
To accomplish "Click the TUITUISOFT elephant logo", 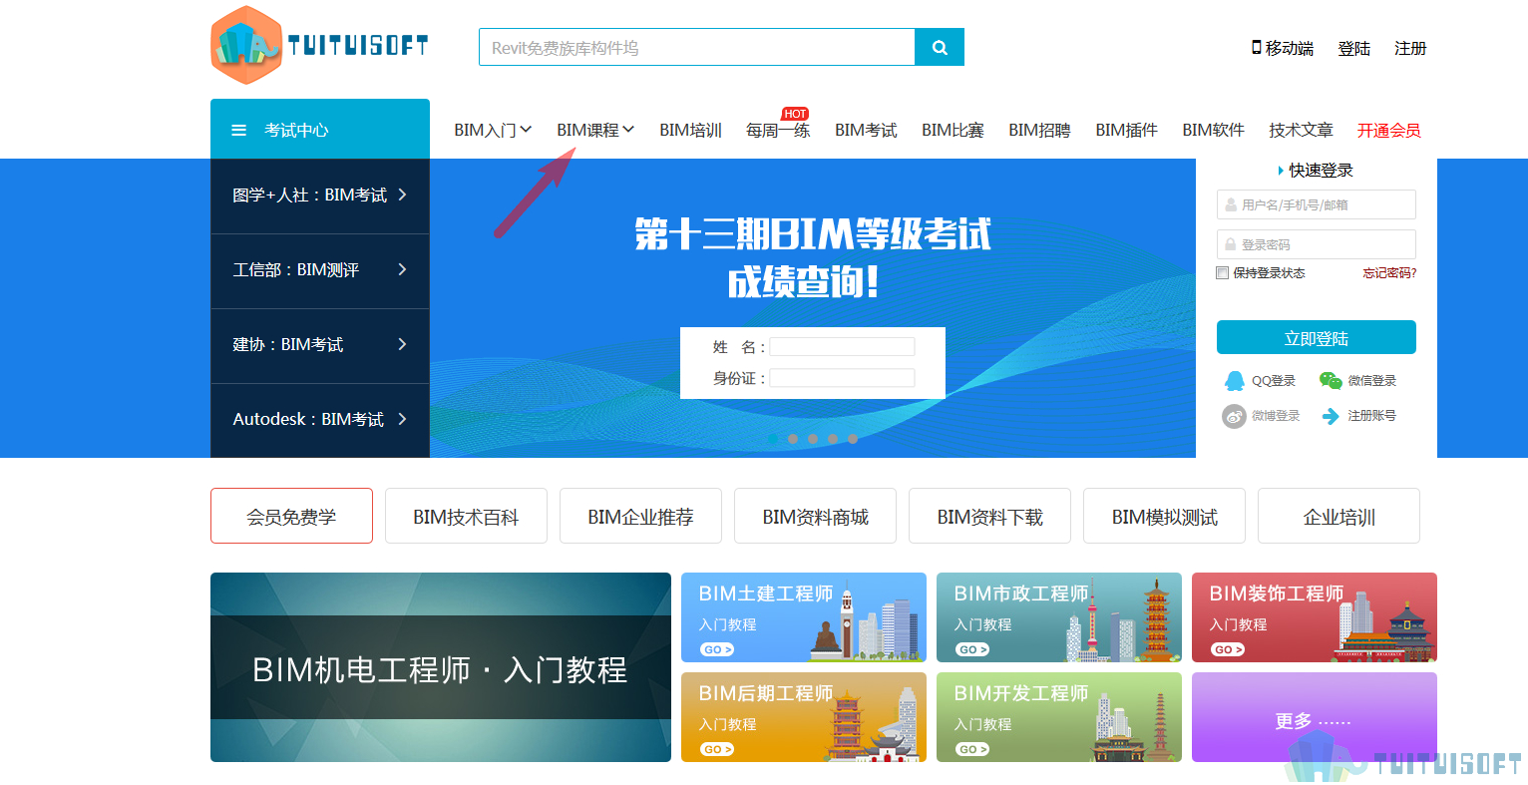I will coord(319,46).
